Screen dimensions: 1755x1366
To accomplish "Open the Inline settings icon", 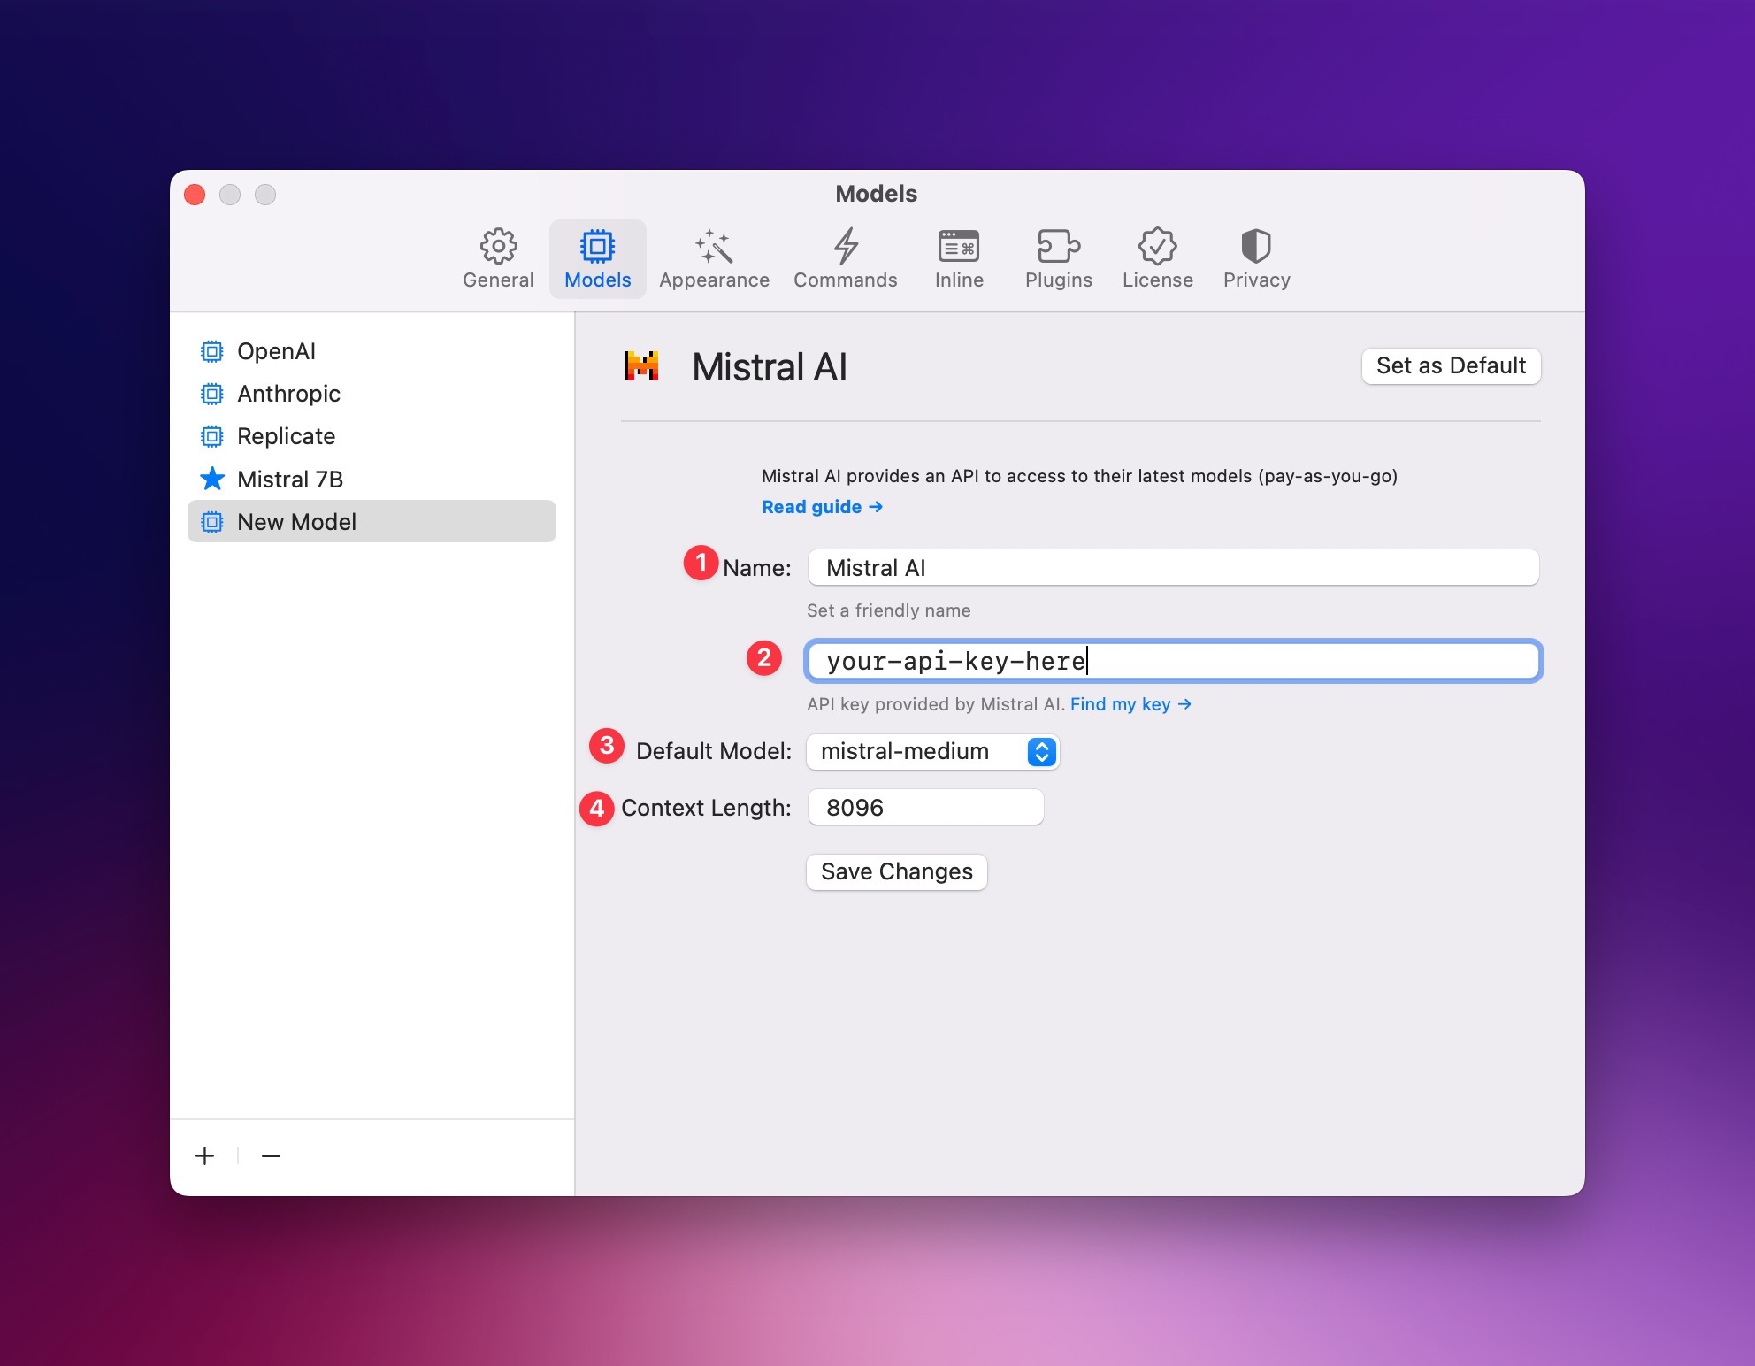I will [959, 247].
